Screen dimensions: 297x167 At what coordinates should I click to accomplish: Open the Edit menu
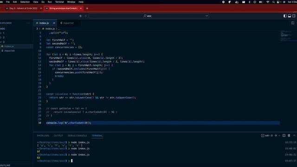click(x=15, y=2)
